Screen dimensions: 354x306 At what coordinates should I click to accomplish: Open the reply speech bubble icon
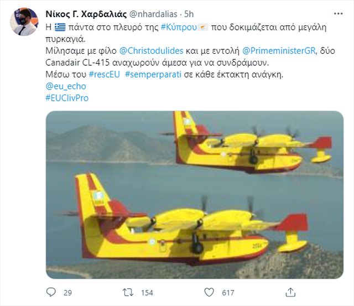point(51,292)
